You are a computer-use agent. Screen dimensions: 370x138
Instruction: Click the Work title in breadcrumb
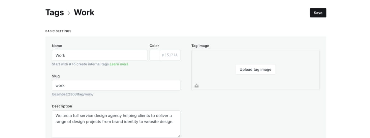pos(84,12)
